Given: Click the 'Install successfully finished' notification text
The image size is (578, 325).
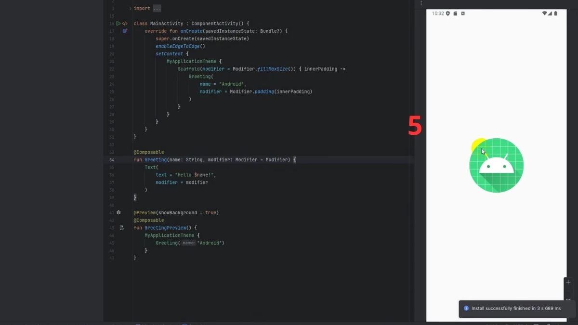Looking at the screenshot, I should click(516, 308).
